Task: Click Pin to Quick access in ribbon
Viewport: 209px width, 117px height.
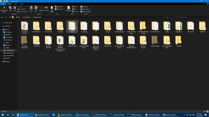Action: 4,9
